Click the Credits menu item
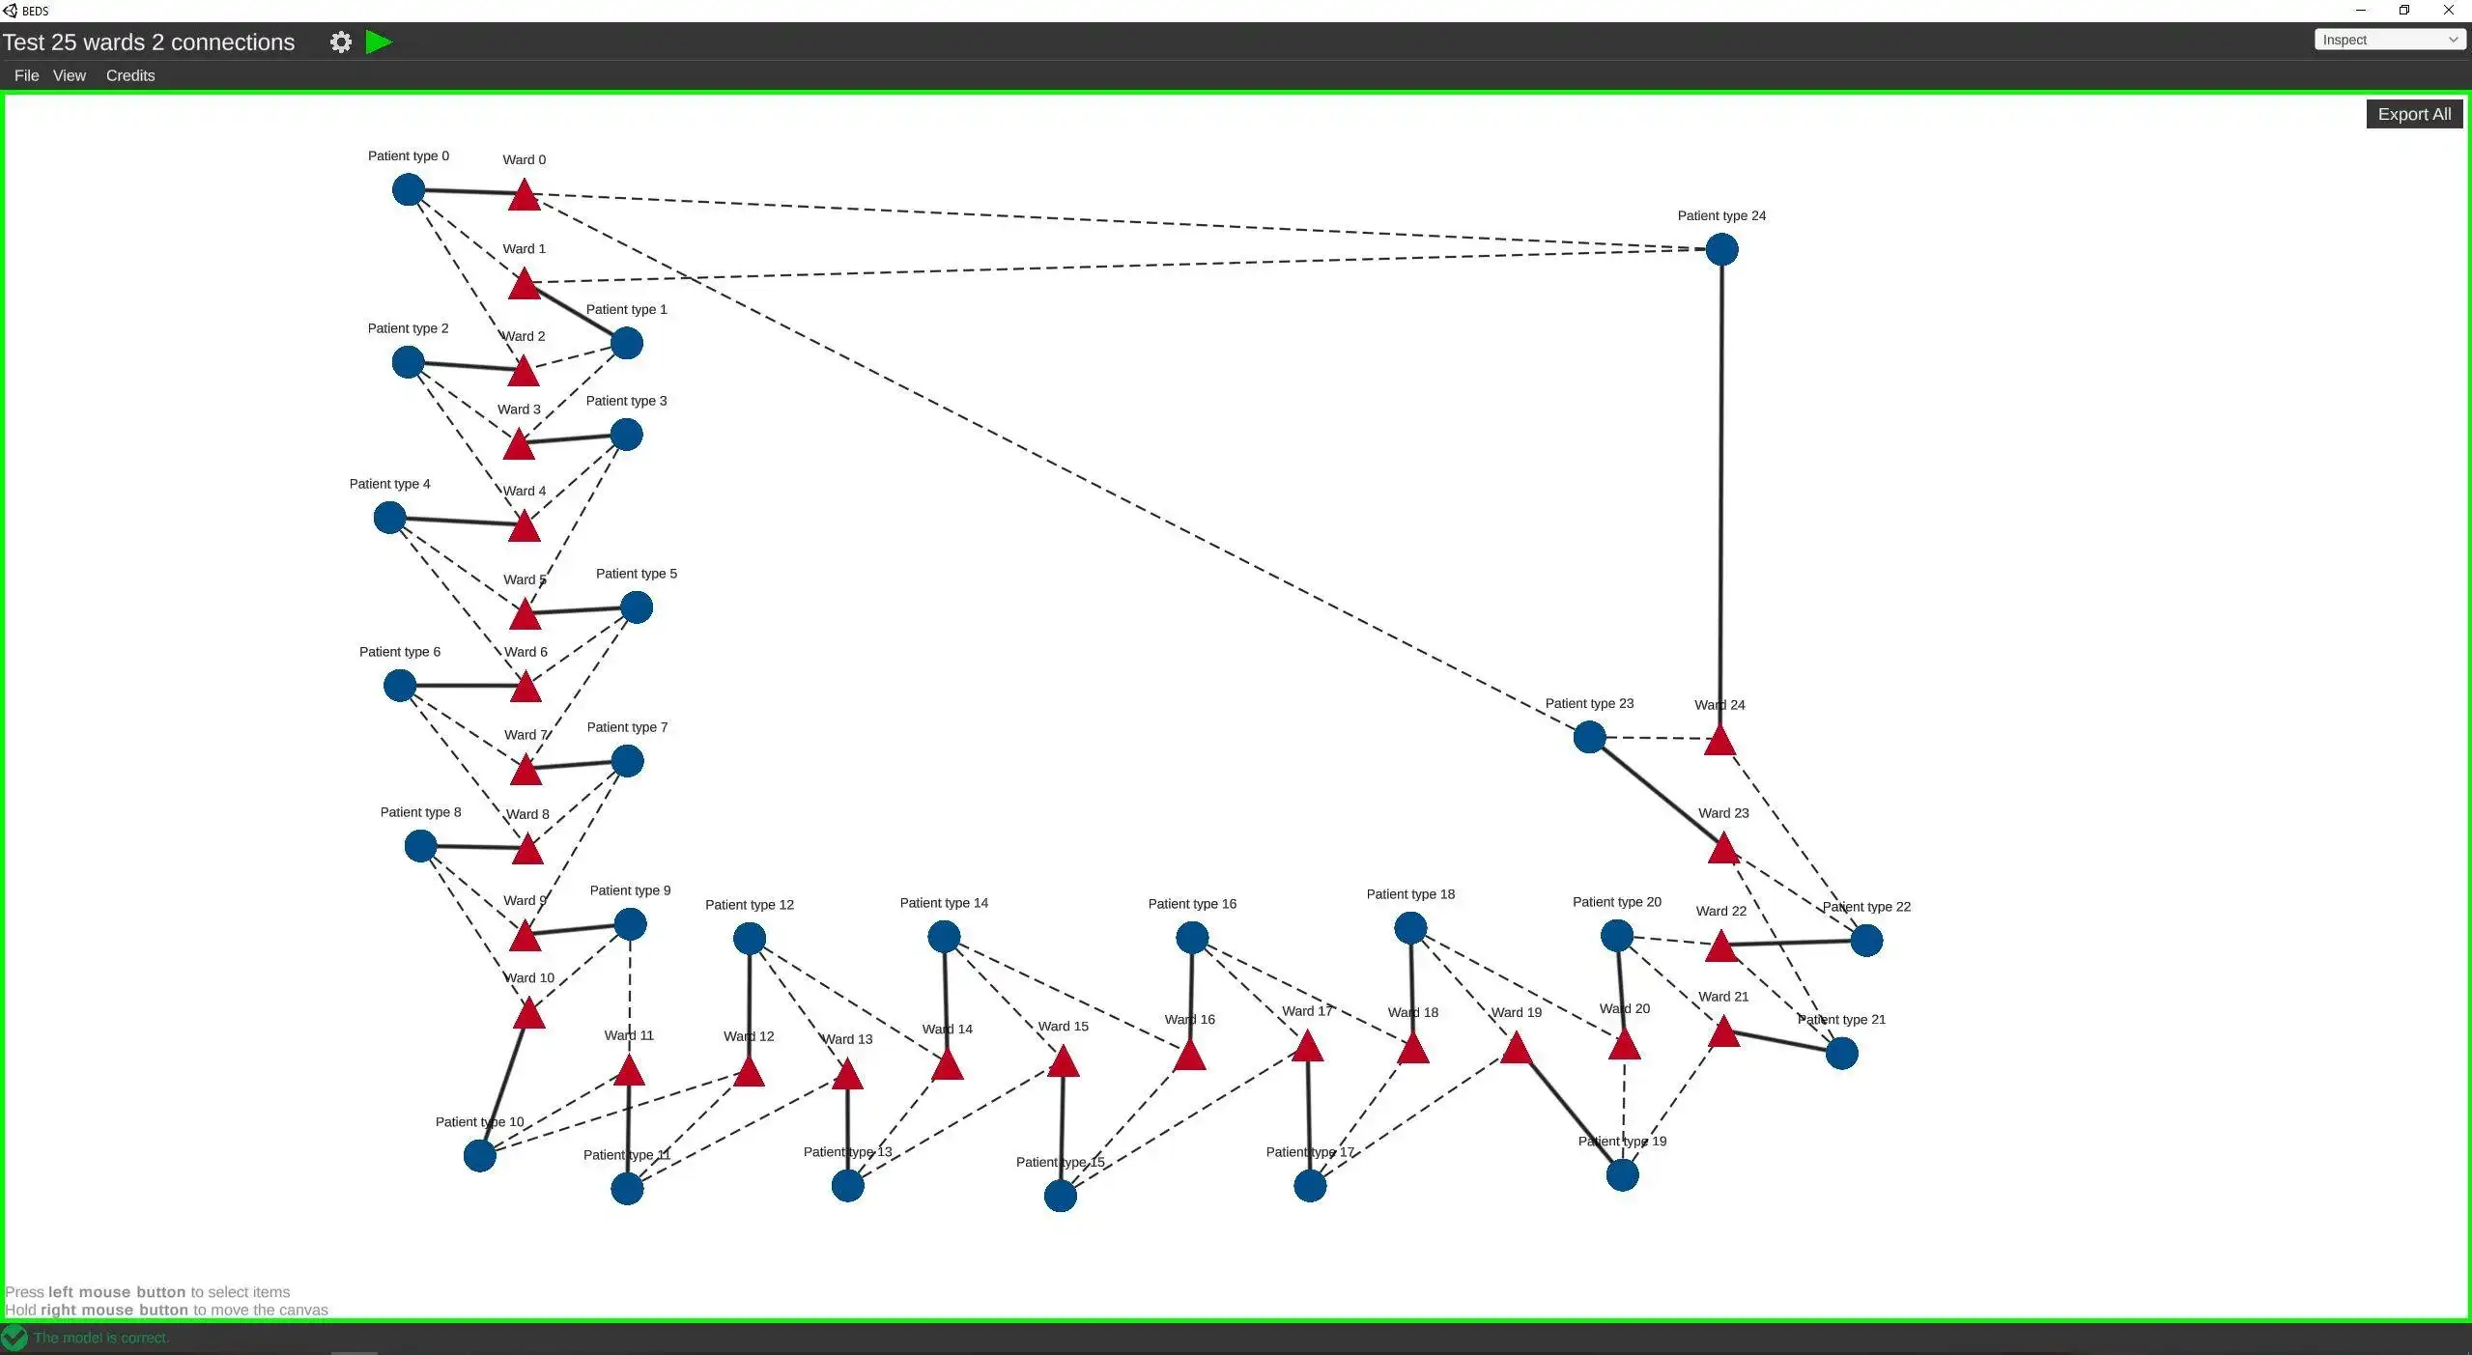2472x1355 pixels. pyautogui.click(x=130, y=75)
